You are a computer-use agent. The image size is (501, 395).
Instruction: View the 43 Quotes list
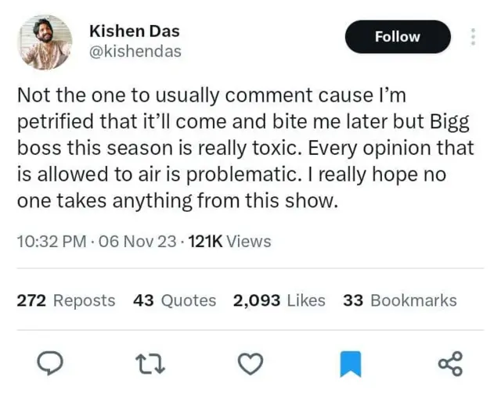[x=175, y=300]
